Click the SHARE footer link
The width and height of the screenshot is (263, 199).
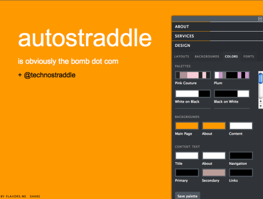click(x=35, y=196)
